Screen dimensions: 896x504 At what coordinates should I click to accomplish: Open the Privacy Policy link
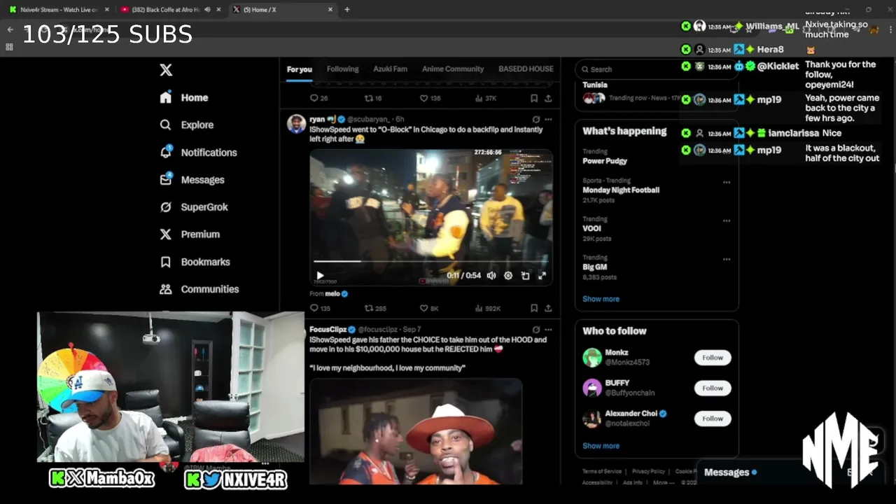pyautogui.click(x=648, y=472)
